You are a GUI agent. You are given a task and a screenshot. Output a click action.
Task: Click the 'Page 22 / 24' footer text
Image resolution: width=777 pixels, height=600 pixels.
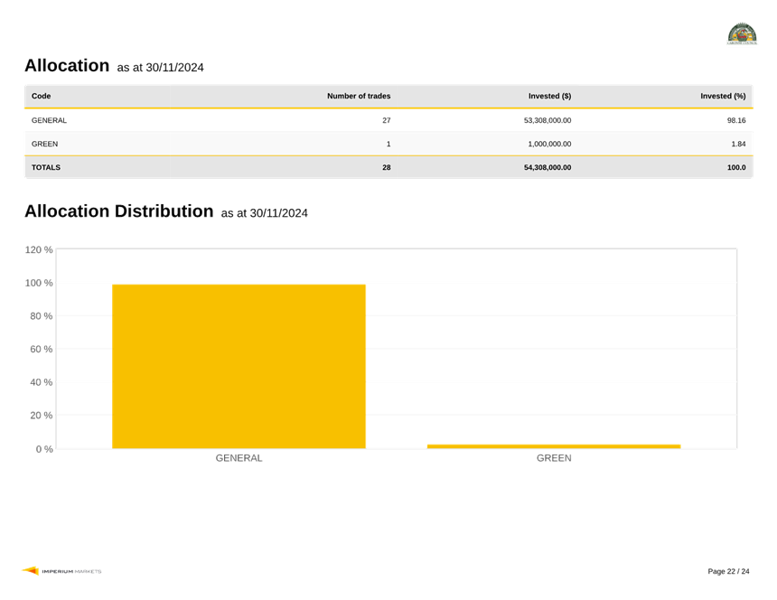click(x=728, y=571)
